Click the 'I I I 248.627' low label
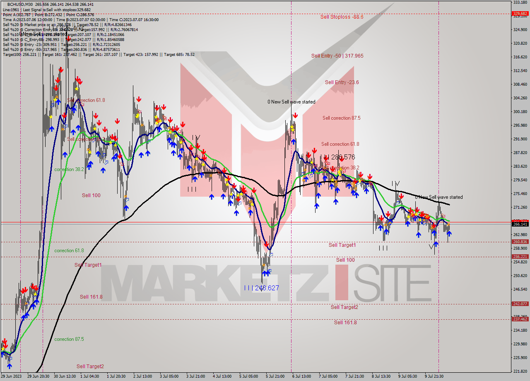This screenshot has width=530, height=381. pyautogui.click(x=261, y=288)
